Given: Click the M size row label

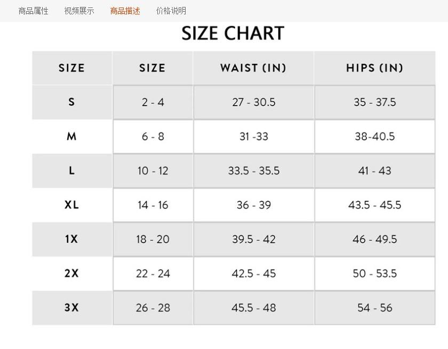Looking at the screenshot, I should 71,136.
